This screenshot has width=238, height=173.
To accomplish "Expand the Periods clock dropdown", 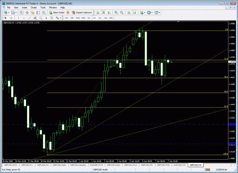I will point(152,13).
